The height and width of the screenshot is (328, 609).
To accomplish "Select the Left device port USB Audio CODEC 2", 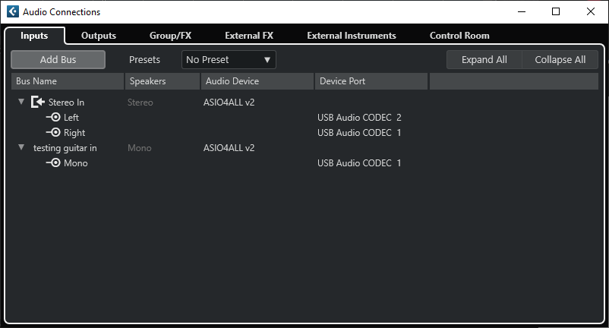I will pyautogui.click(x=359, y=118).
